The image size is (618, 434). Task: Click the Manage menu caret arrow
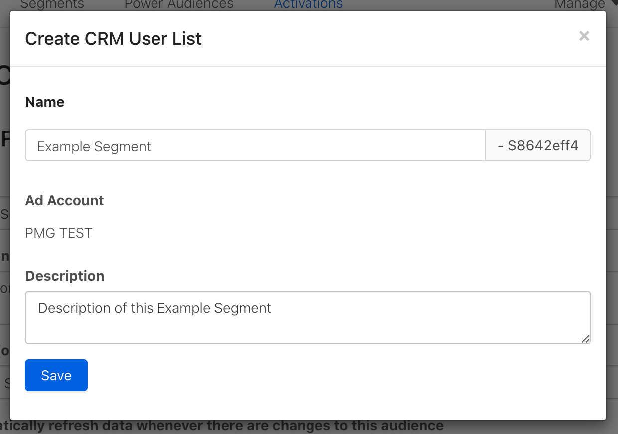(x=613, y=4)
